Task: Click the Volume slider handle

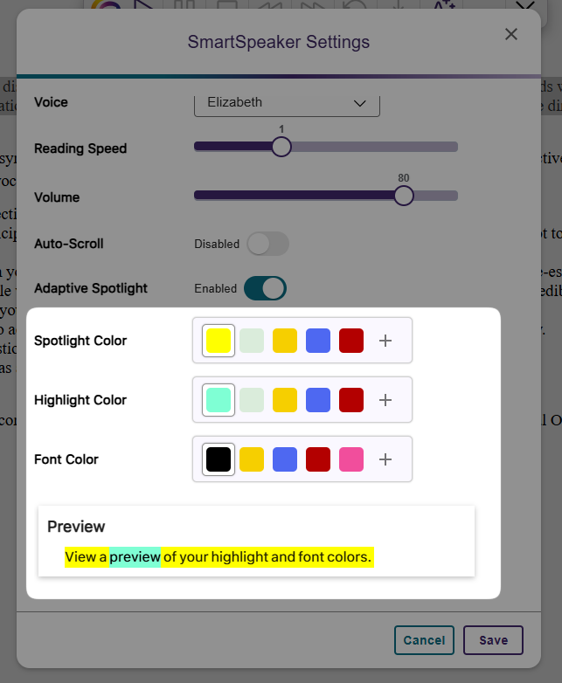Action: [x=403, y=196]
